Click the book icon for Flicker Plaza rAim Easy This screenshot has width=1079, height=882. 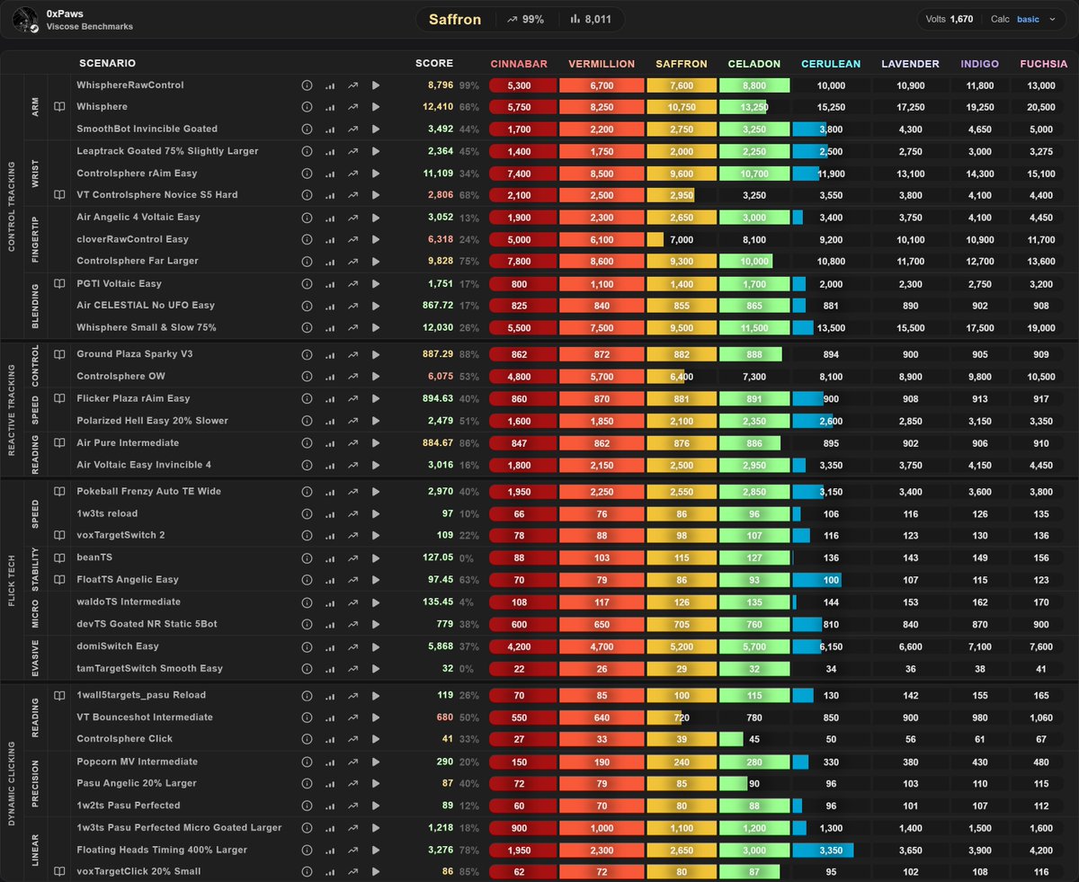pyautogui.click(x=59, y=398)
